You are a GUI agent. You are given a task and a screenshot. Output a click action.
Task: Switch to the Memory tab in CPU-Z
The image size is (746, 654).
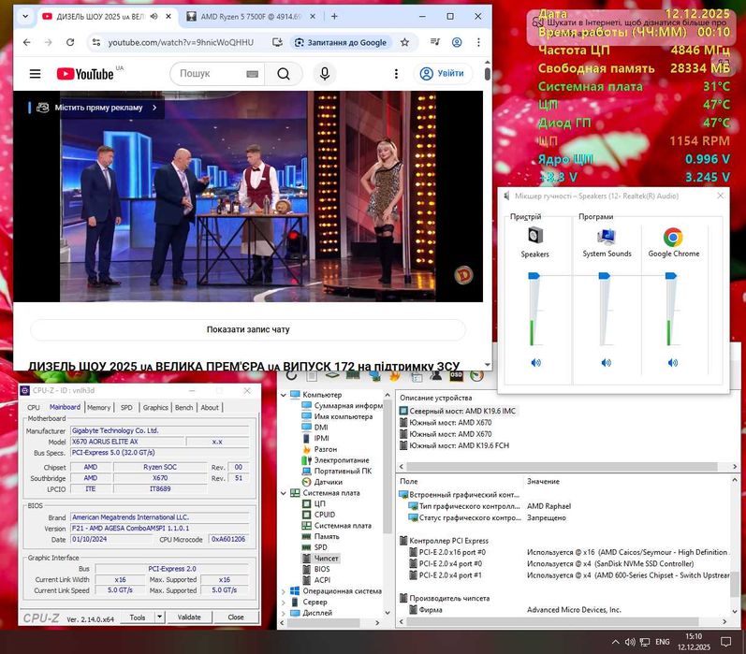click(98, 408)
